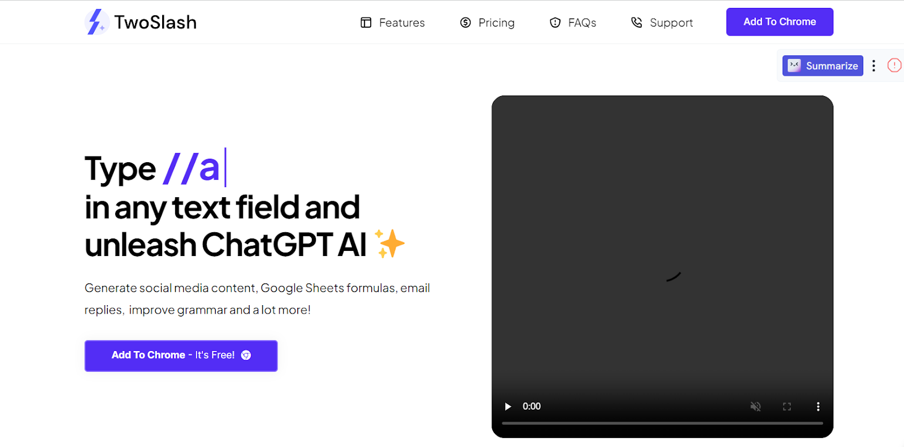Click the Chrome icon in hero button

[x=246, y=355]
